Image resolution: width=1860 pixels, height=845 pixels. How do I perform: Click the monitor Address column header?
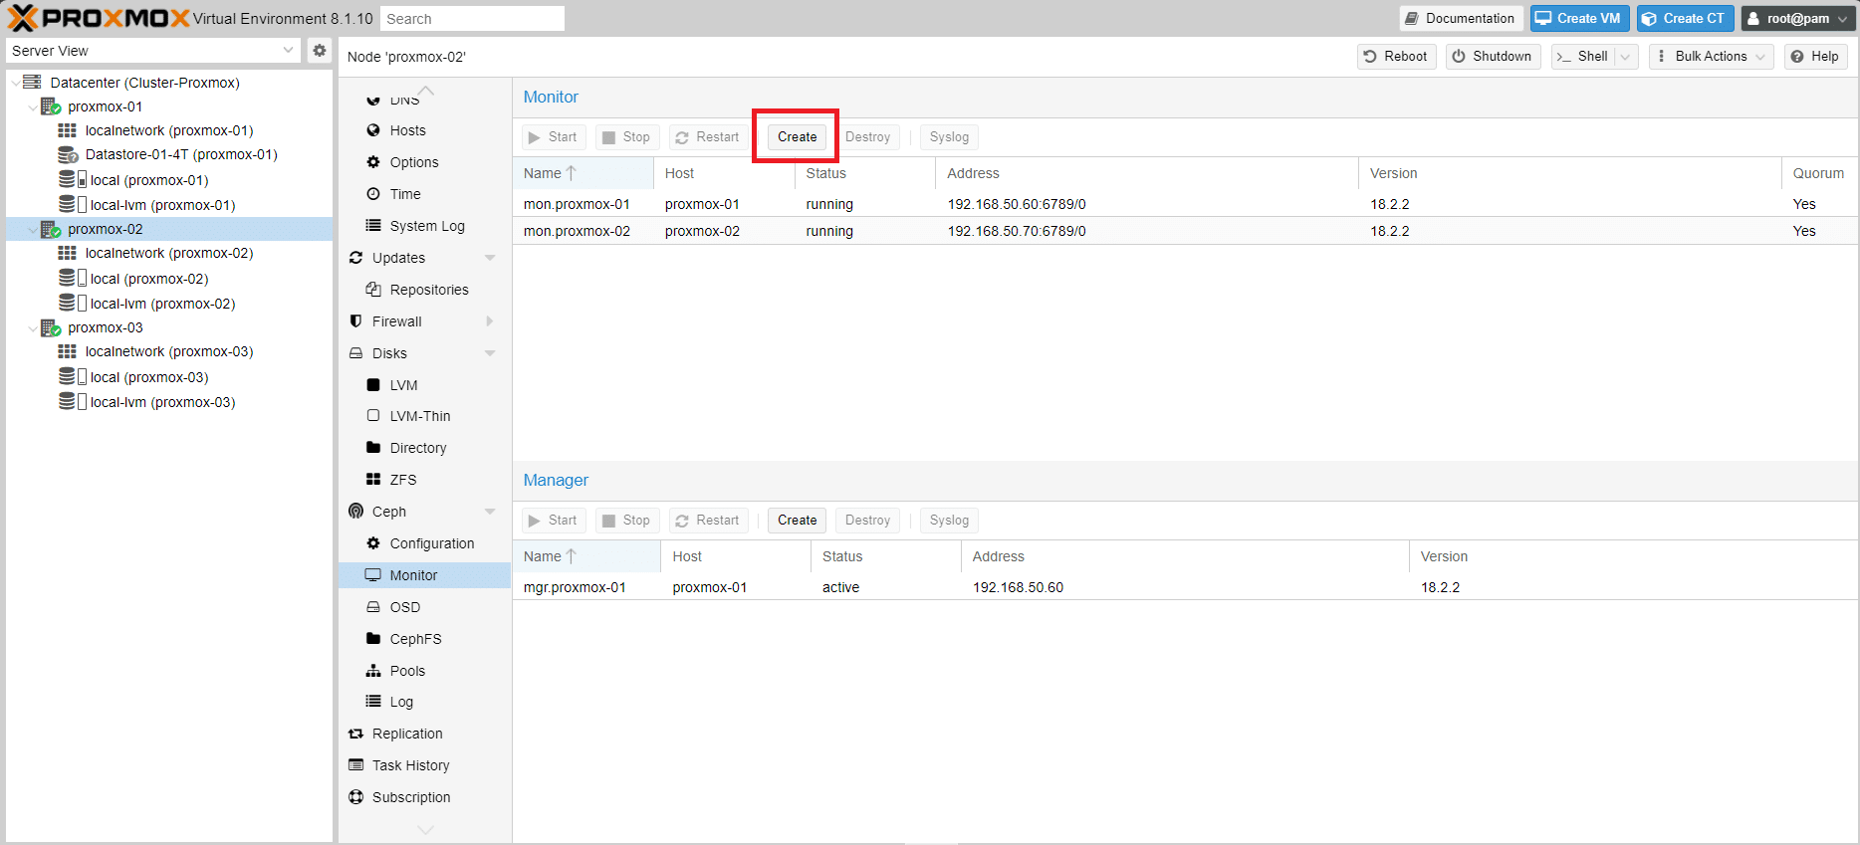coord(1147,173)
